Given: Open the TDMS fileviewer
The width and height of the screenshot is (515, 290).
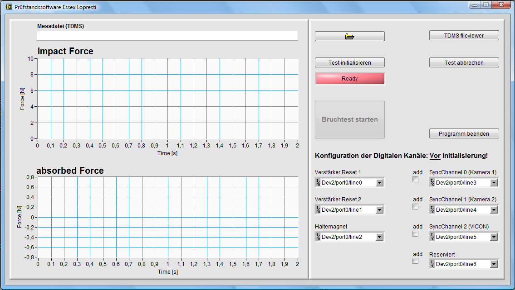Looking at the screenshot, I should click(464, 35).
